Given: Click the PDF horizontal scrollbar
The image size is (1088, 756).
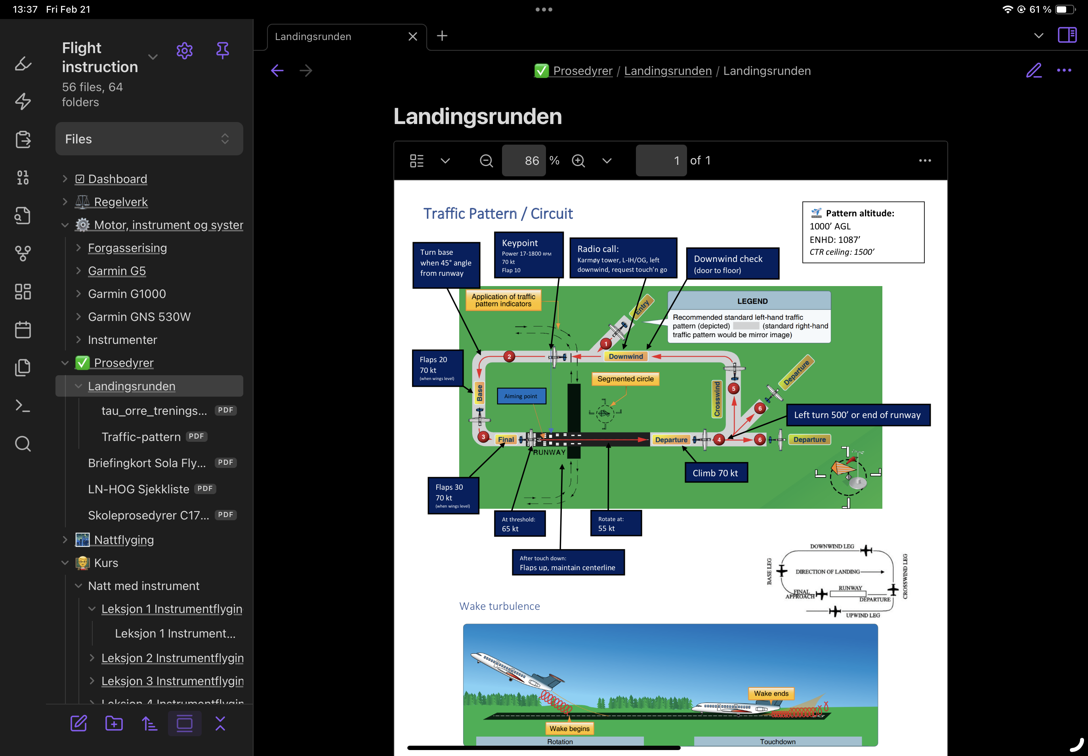Looking at the screenshot, I should coord(543,747).
